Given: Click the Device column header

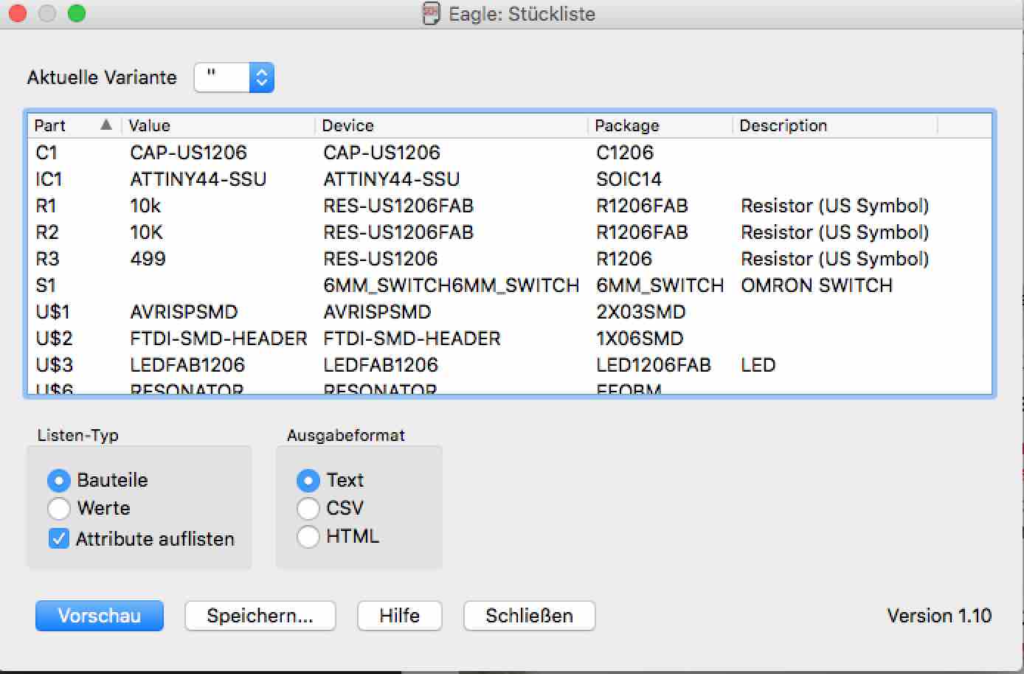Looking at the screenshot, I should (452, 125).
